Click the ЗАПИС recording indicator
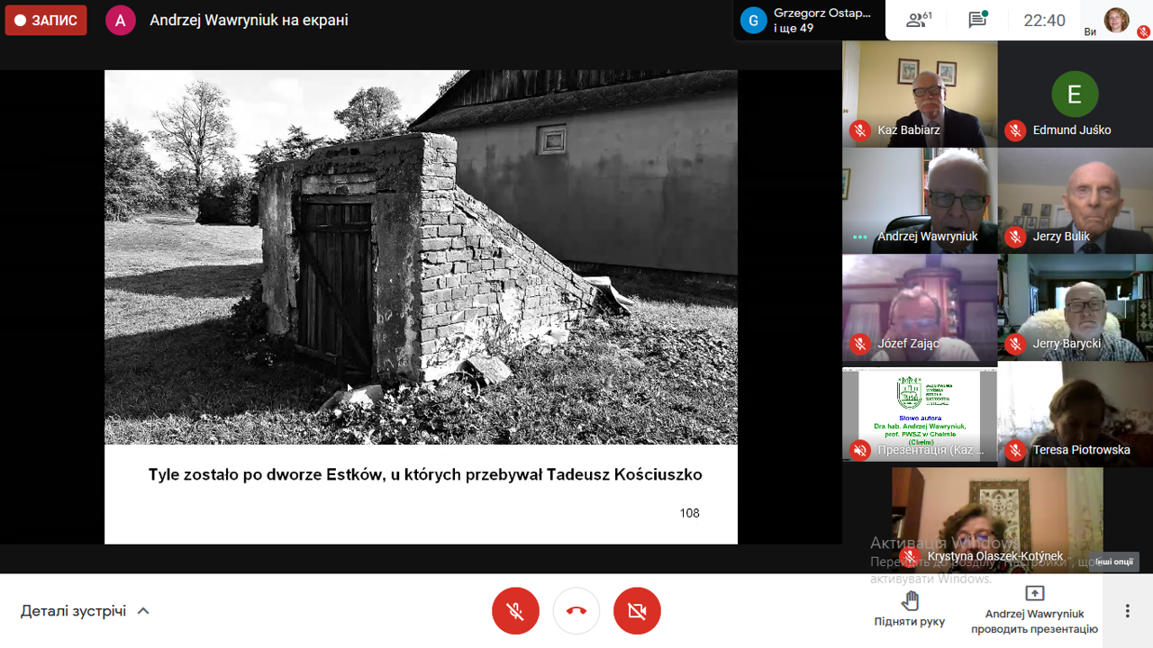The width and height of the screenshot is (1153, 648). 46,20
